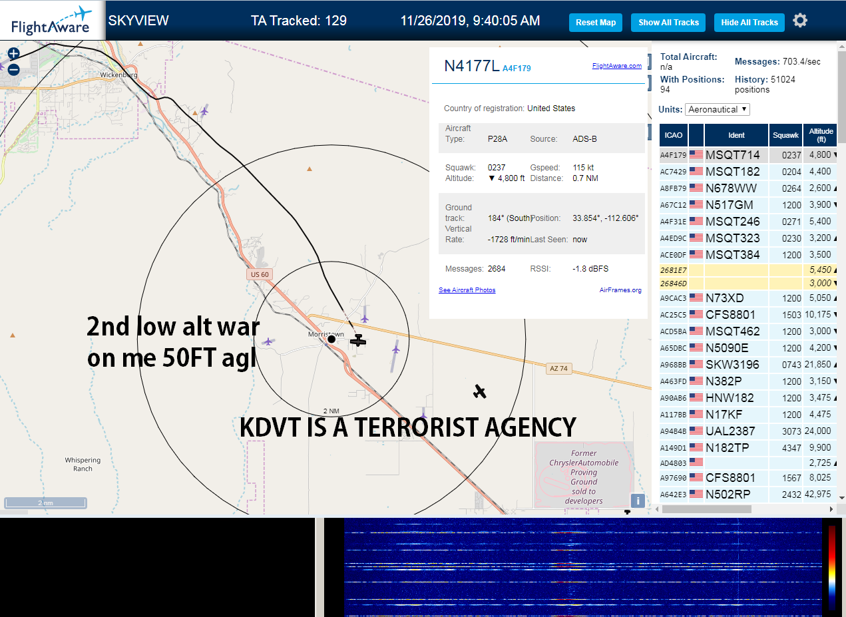Viewport: 846px width, 617px height.
Task: Sort by Squawk column header
Action: [785, 135]
